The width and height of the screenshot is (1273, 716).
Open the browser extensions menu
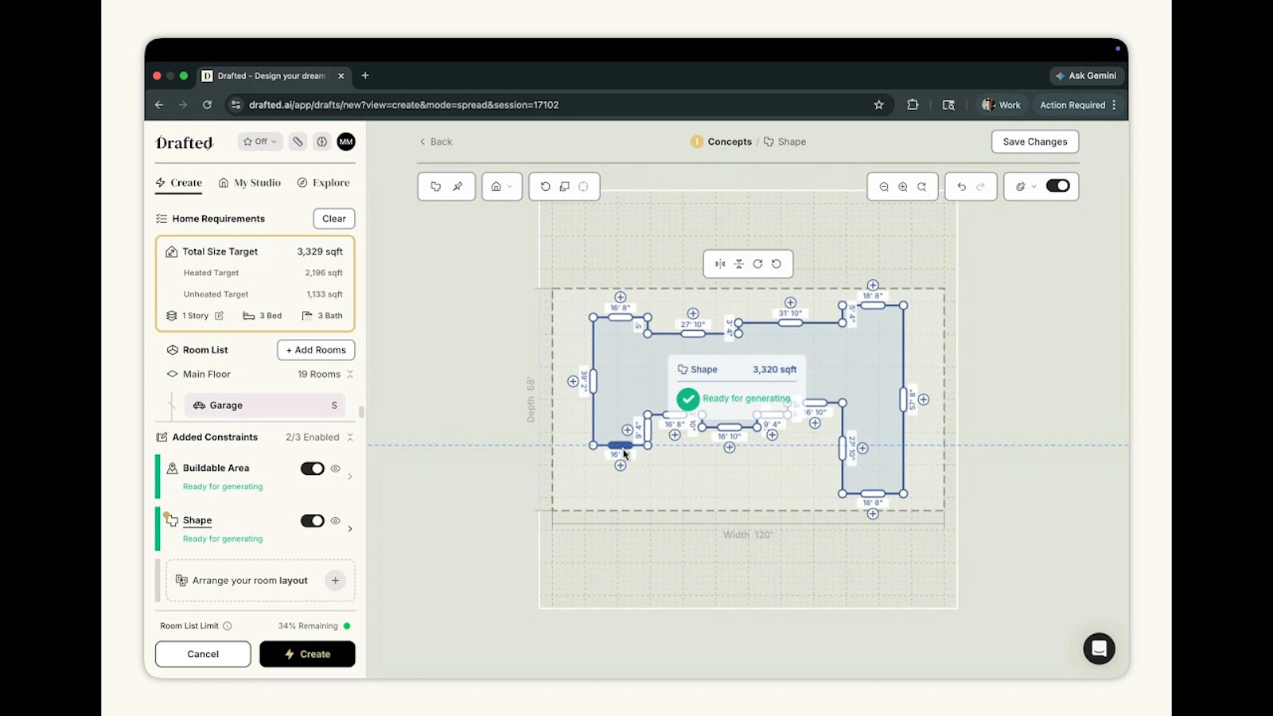pyautogui.click(x=913, y=105)
